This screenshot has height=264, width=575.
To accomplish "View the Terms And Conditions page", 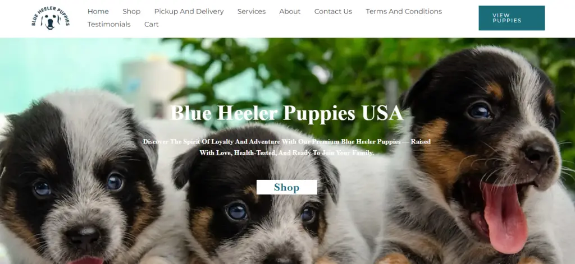I will (404, 11).
